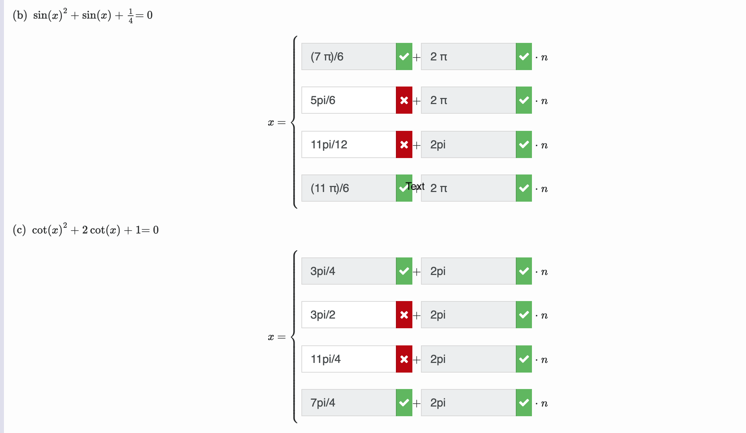This screenshot has height=433, width=746.
Task: Click the green checkmark beside (11 π)/6
Action: point(404,188)
